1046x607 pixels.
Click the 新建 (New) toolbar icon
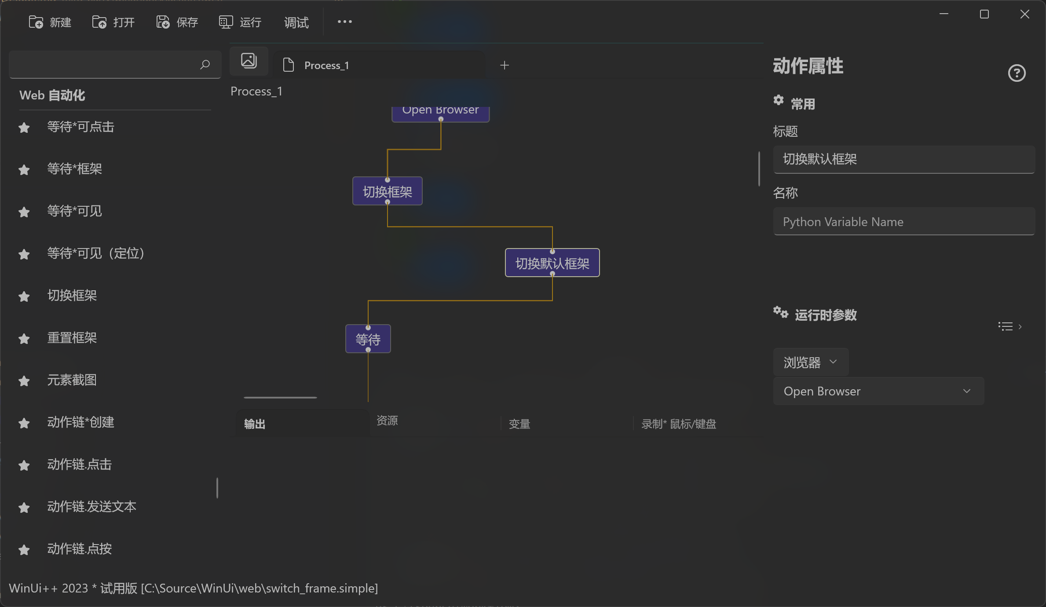coord(36,22)
